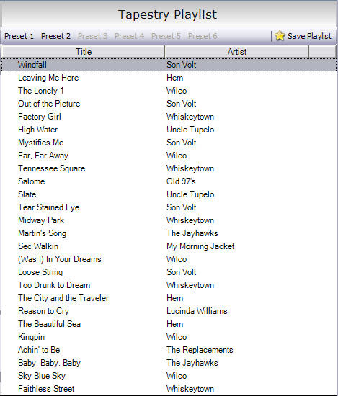338x396 pixels.
Task: Click artist My Morning Jacket
Action: pos(200,246)
